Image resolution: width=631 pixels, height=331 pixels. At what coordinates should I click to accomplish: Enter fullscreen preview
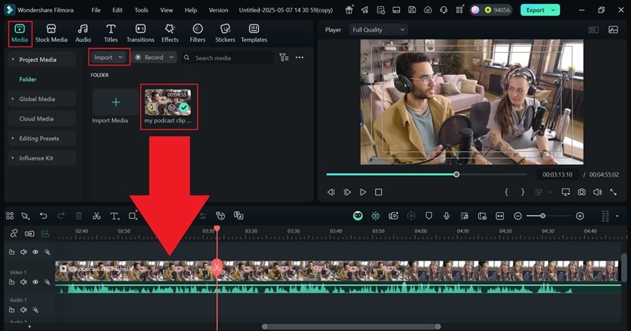pyautogui.click(x=614, y=192)
